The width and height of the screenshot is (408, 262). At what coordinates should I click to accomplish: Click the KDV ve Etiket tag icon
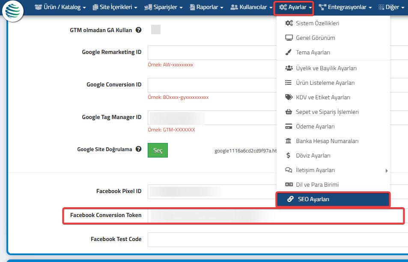(x=289, y=97)
